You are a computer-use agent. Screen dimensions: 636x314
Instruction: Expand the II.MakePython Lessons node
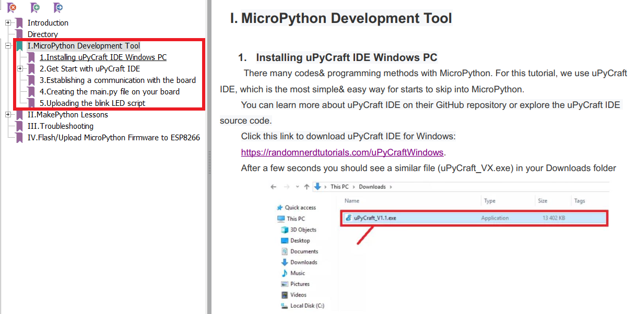tap(8, 115)
